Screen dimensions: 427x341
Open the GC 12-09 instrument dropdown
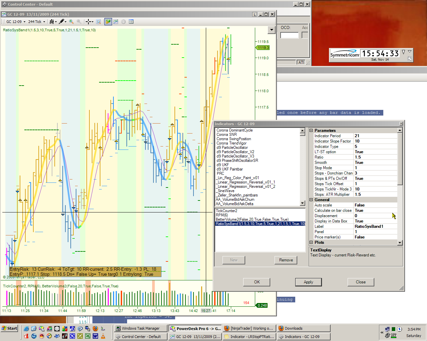(x=24, y=22)
